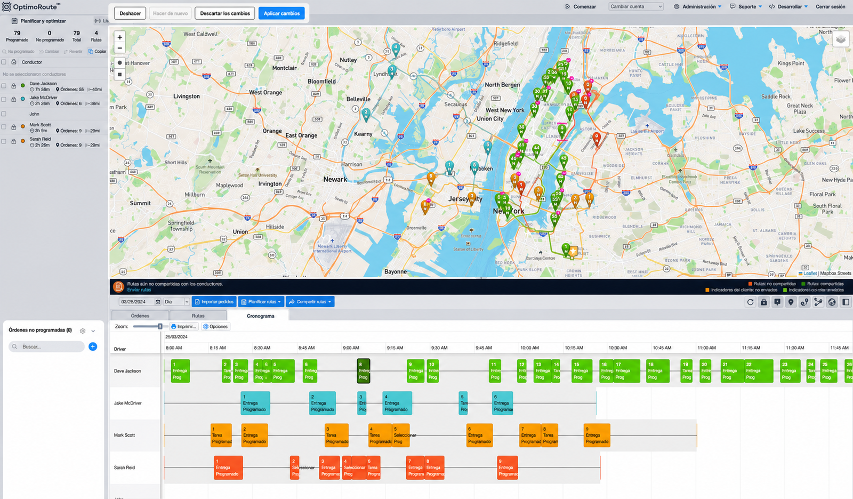Click the globe icon in the toolbar

pos(832,302)
